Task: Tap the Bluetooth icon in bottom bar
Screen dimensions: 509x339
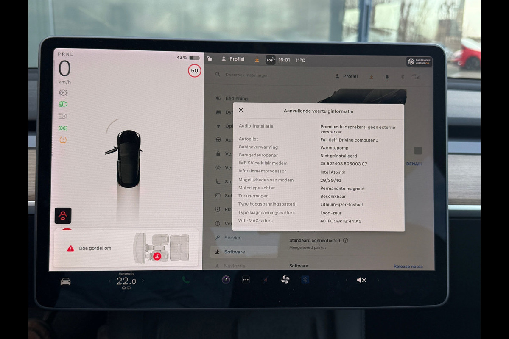Action: (x=305, y=280)
